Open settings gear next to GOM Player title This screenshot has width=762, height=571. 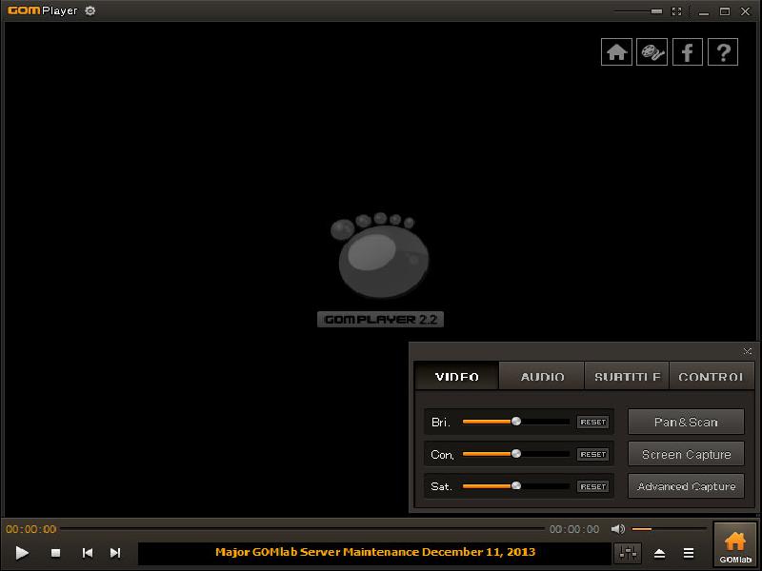tap(90, 10)
